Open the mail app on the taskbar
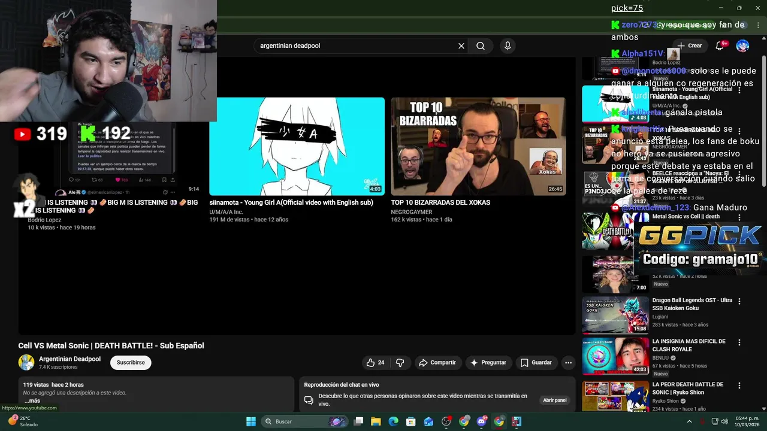The image size is (767, 431). pyautogui.click(x=428, y=421)
